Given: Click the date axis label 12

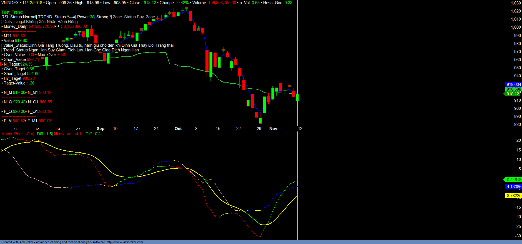Looking at the screenshot, I should tap(300, 129).
